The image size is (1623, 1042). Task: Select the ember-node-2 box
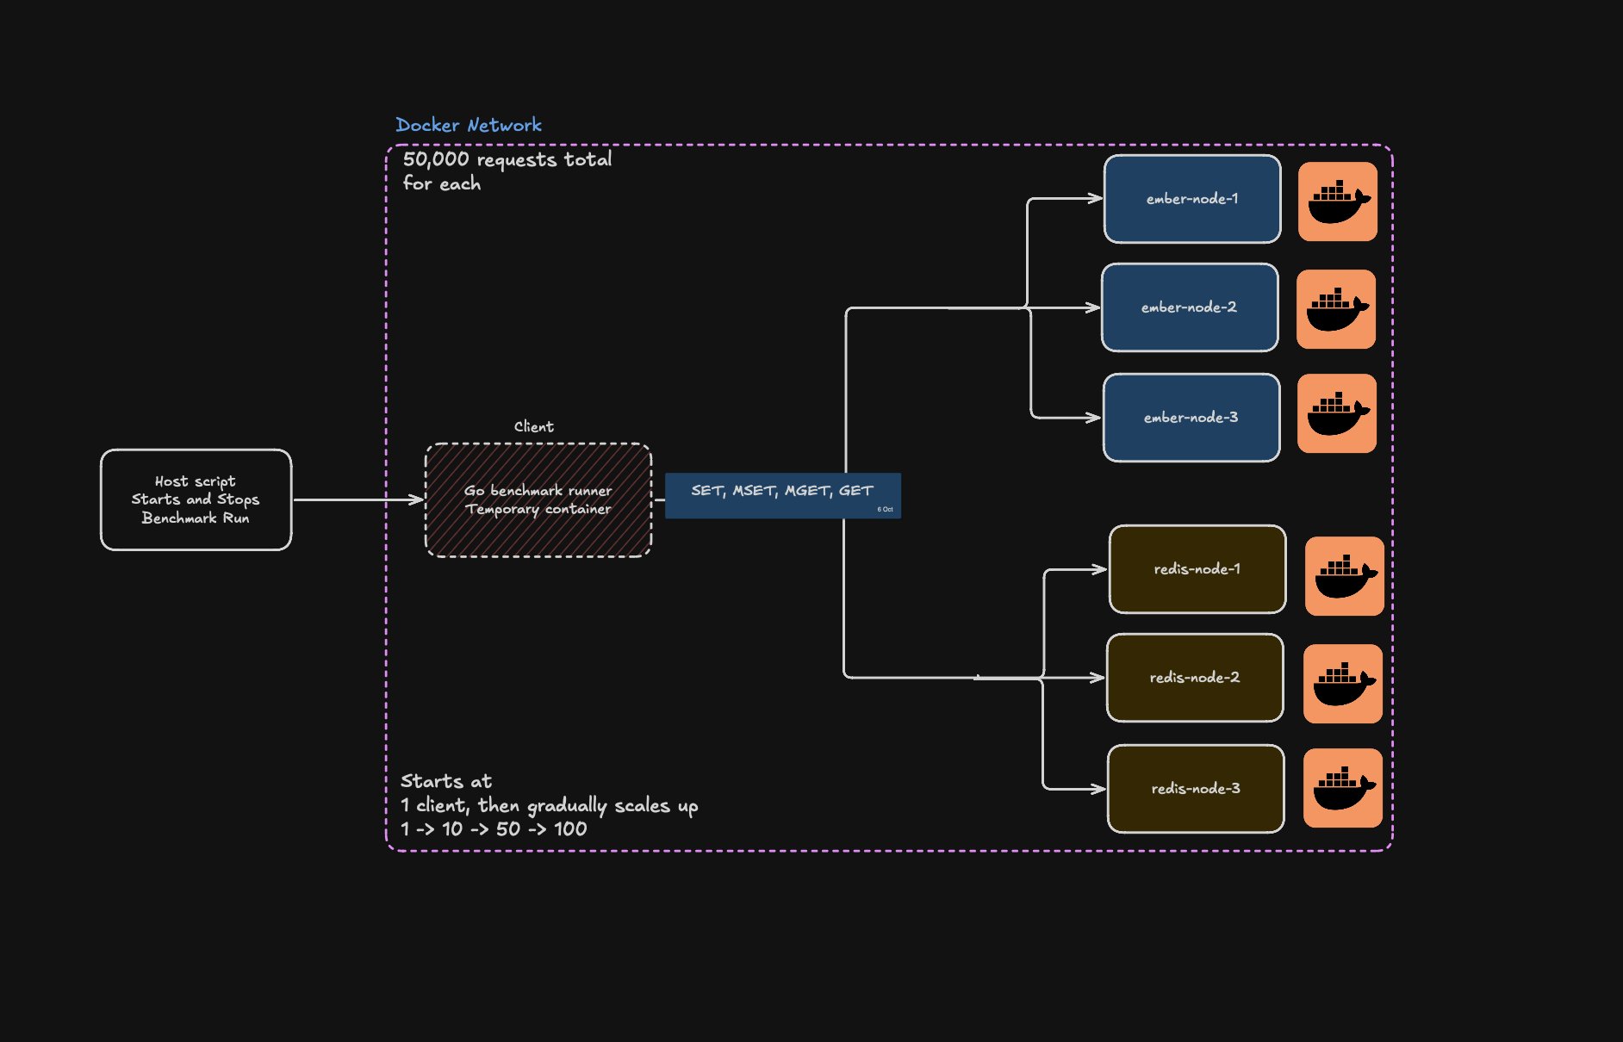[x=1190, y=307]
